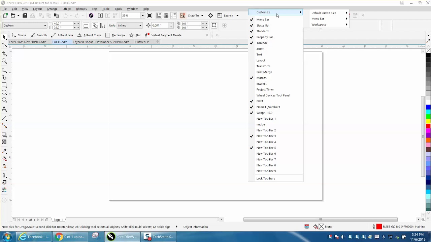Screen dimensions: 431x242
Task: Open the Bitmaps menu
Action: pos(81,9)
